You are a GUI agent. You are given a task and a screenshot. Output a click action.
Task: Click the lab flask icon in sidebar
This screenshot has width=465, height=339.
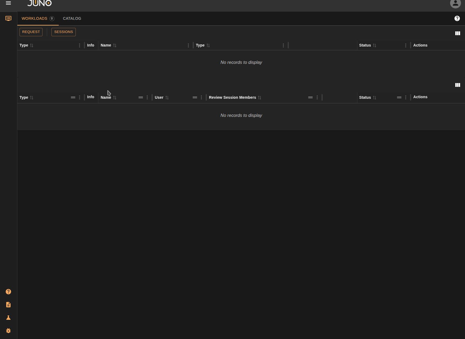click(8, 318)
